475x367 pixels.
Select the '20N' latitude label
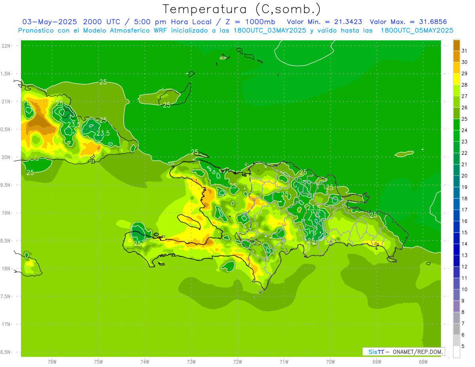[x=6, y=157]
